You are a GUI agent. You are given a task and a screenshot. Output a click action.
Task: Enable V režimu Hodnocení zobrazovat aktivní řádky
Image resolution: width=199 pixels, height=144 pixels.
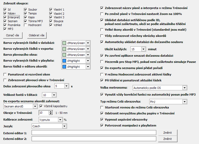coord(102,74)
